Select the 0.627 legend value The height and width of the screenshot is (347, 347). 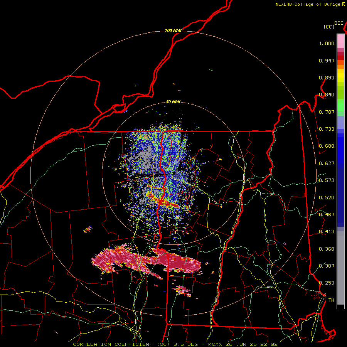pos(327,163)
